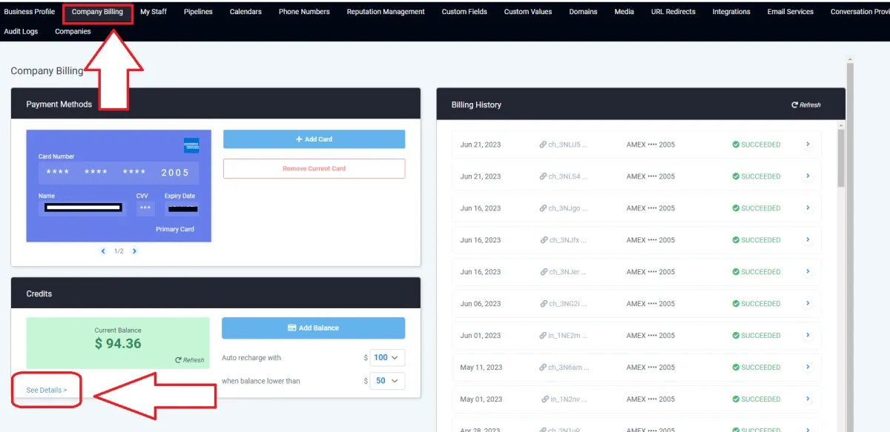The image size is (890, 432).
Task: Open the Media tab
Action: click(624, 12)
